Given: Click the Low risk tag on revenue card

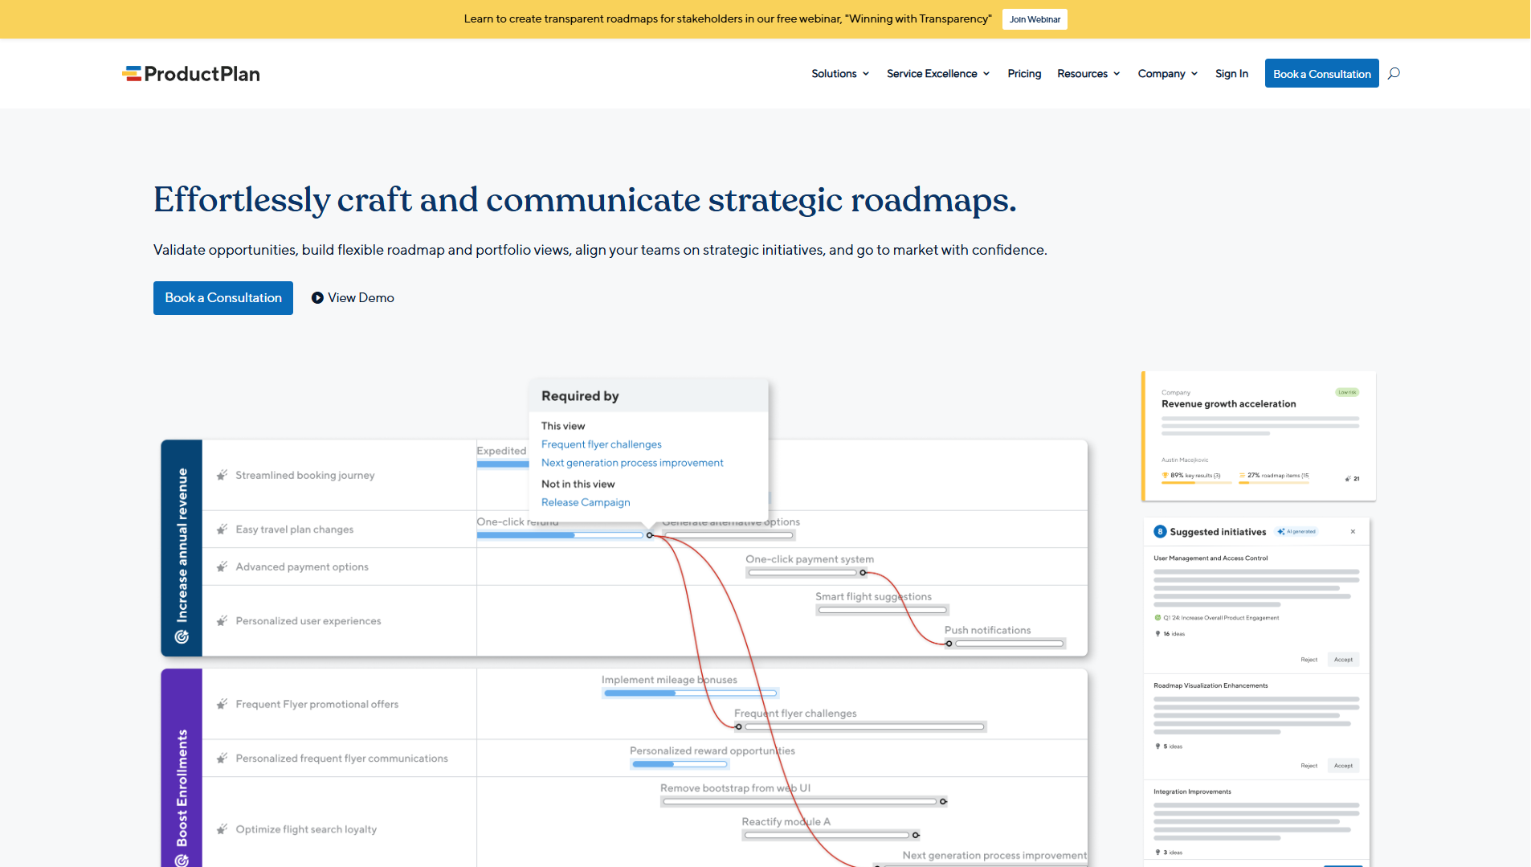Looking at the screenshot, I should 1347,392.
